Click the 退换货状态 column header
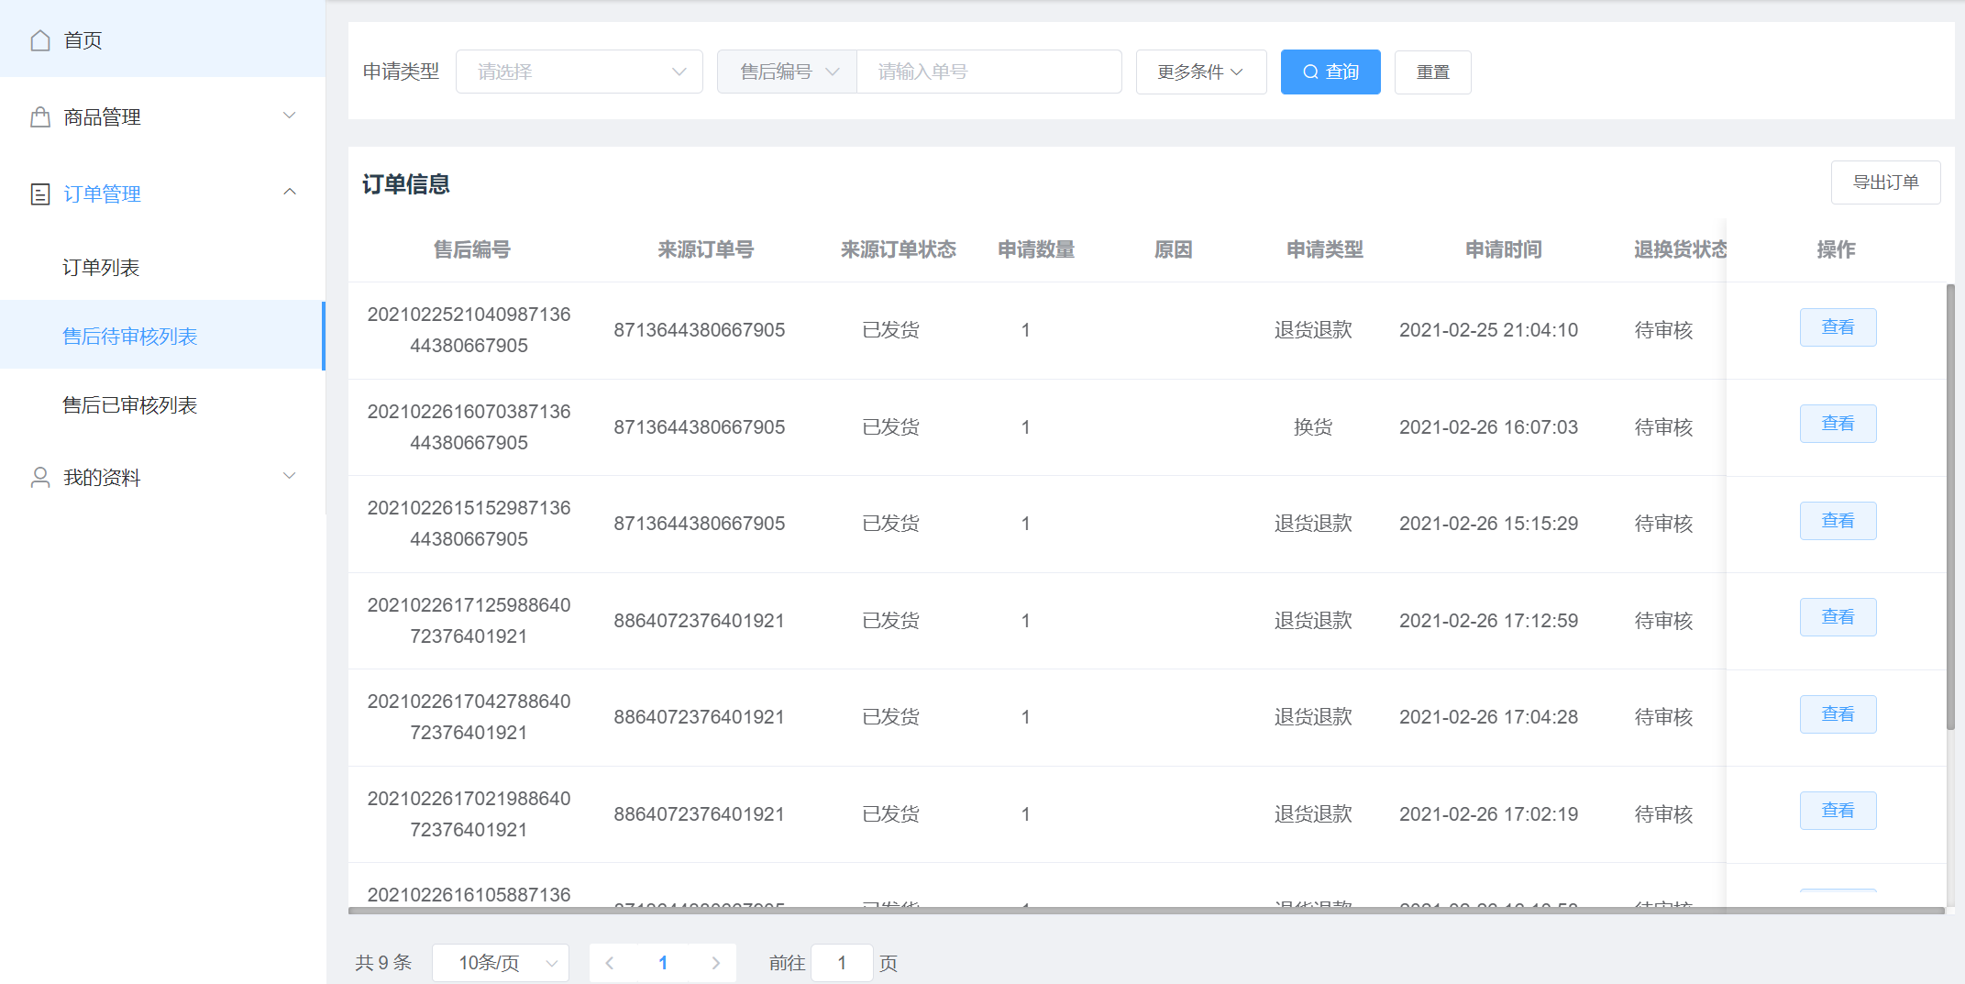This screenshot has width=1965, height=984. pos(1680,249)
